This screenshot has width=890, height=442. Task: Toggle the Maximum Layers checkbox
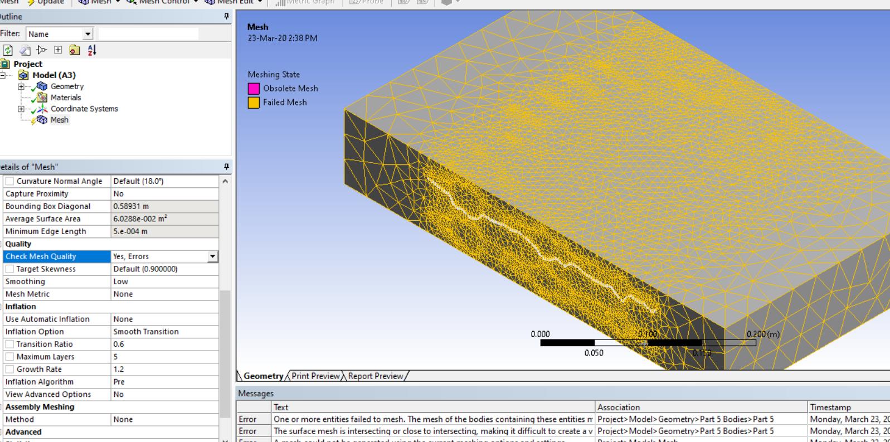click(9, 357)
